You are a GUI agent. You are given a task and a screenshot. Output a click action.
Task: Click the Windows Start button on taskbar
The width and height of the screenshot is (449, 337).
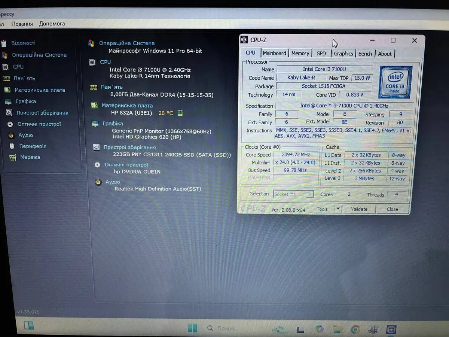click(192, 328)
